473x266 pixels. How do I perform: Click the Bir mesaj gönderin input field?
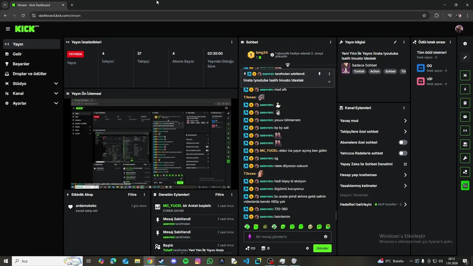tap(287, 237)
